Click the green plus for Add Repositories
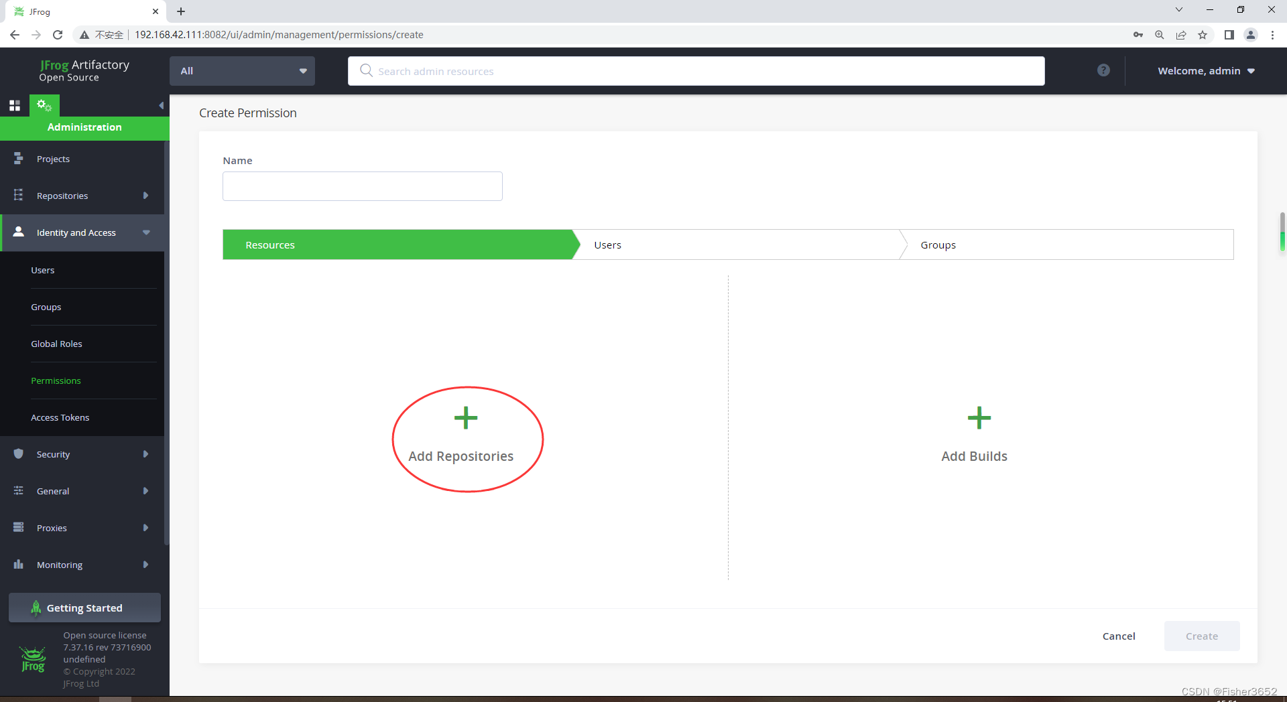Image resolution: width=1287 pixels, height=702 pixels. [x=466, y=418]
